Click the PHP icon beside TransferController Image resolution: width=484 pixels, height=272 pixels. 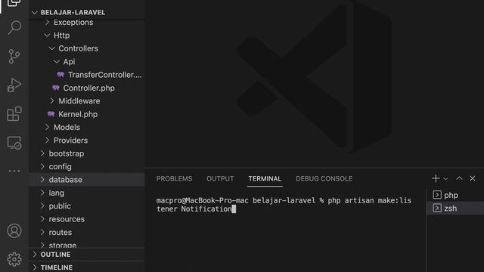tap(60, 75)
